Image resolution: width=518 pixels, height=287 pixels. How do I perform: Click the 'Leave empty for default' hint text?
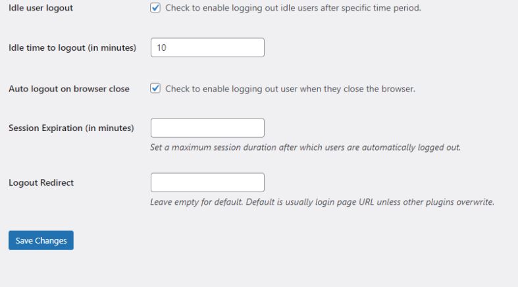tap(196, 202)
